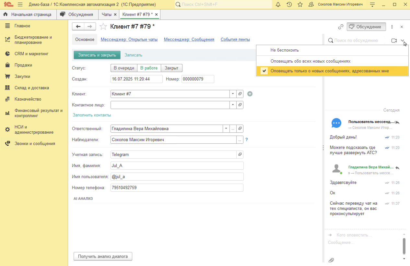Start video call camera icon

point(394,41)
